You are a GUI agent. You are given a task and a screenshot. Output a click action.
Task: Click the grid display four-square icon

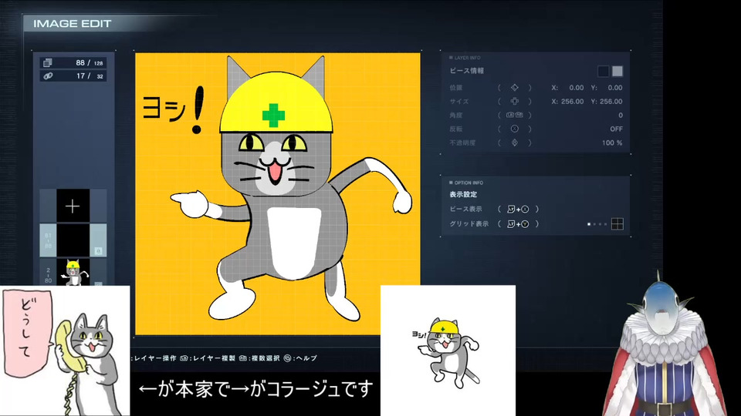[617, 224]
